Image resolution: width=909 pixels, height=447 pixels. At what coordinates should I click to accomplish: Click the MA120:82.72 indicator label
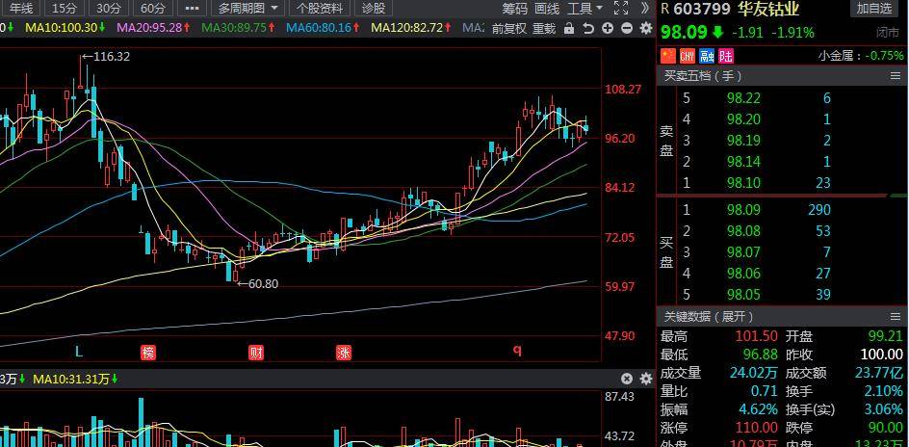411,27
